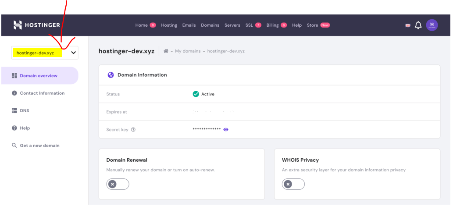The image size is (453, 206).
Task: Open the Store link marked New
Action: (x=313, y=25)
